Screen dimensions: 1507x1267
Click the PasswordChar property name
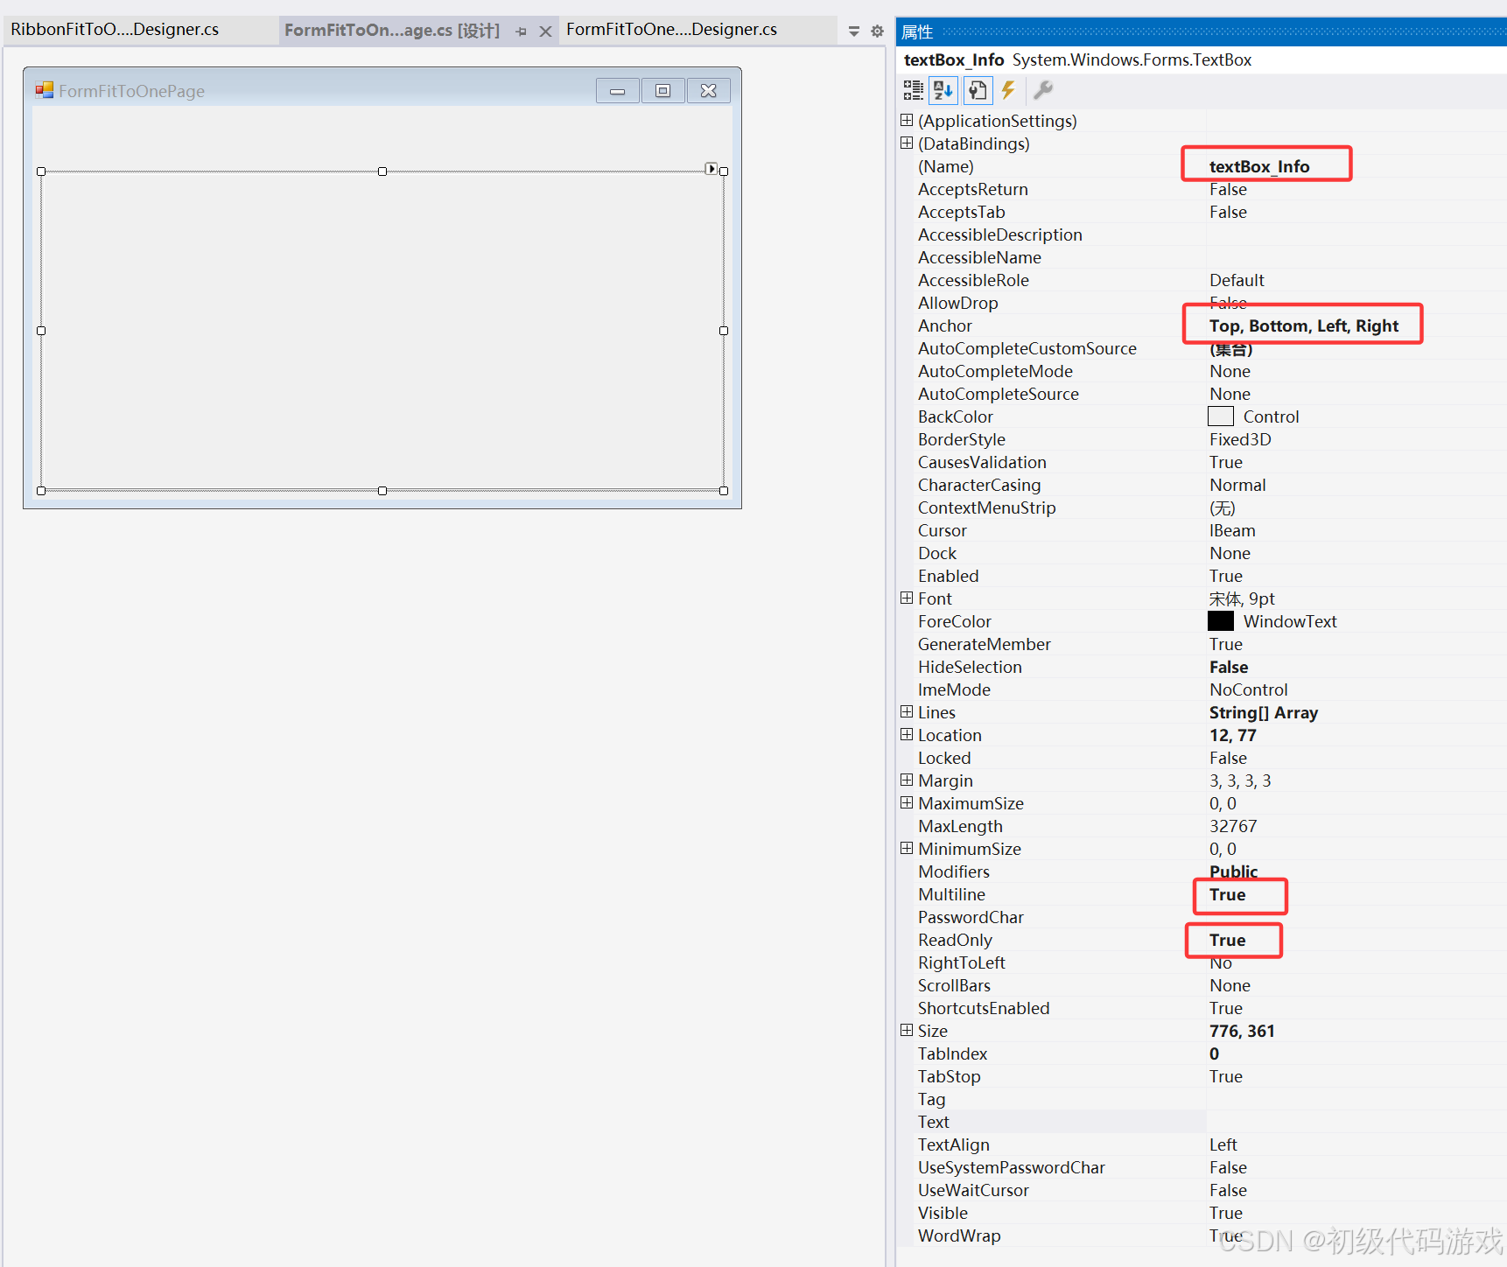click(971, 917)
